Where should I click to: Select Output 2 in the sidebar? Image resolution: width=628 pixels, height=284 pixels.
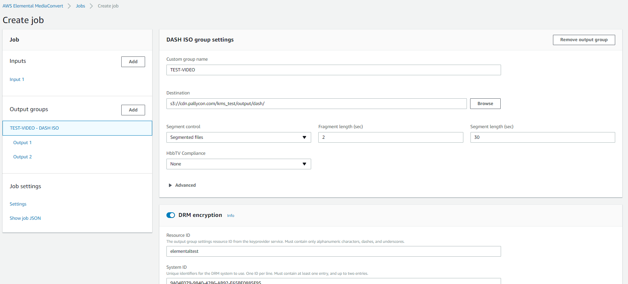pyautogui.click(x=22, y=157)
